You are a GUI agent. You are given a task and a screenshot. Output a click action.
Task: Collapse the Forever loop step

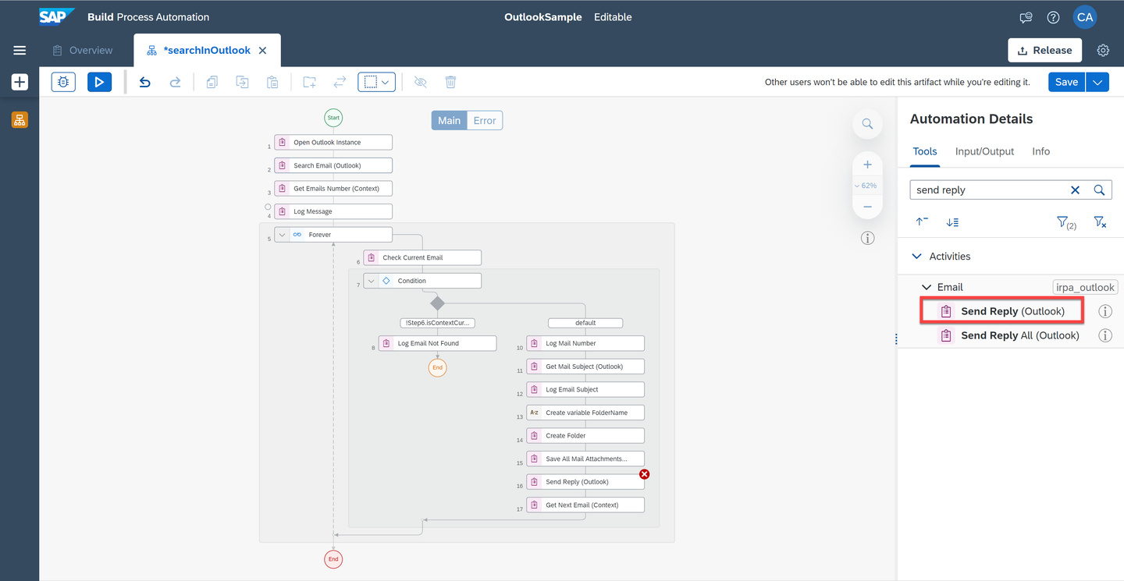283,235
